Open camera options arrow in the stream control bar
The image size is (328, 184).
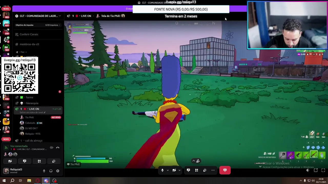click(x=179, y=170)
